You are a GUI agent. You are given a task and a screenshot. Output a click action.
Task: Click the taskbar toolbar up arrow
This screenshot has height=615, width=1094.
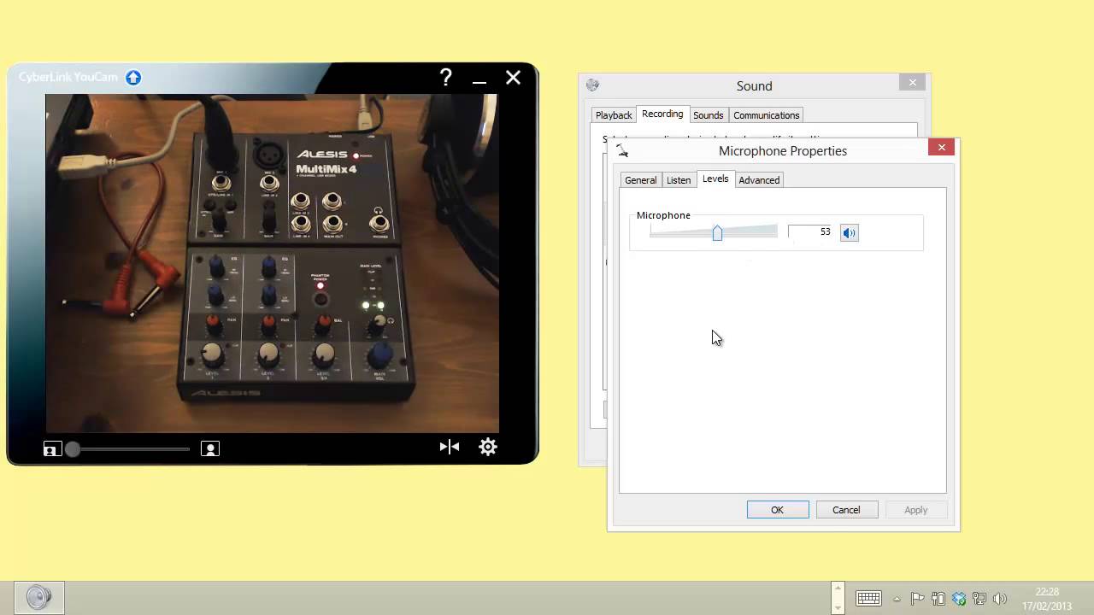pos(838,589)
